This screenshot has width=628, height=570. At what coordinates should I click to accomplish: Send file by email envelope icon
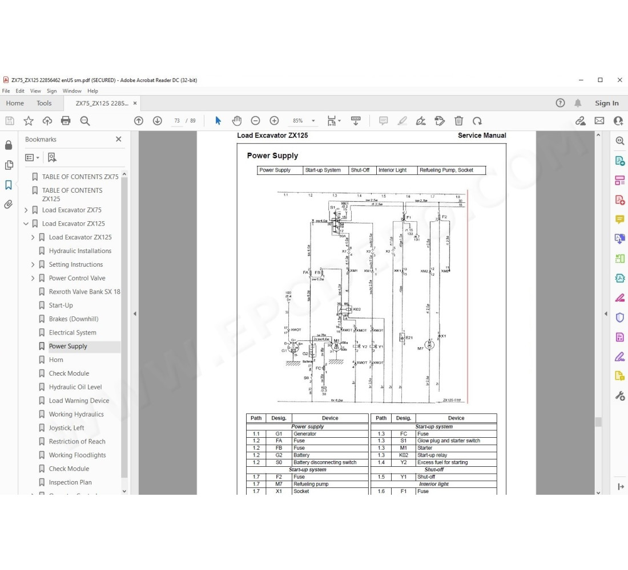pos(599,121)
